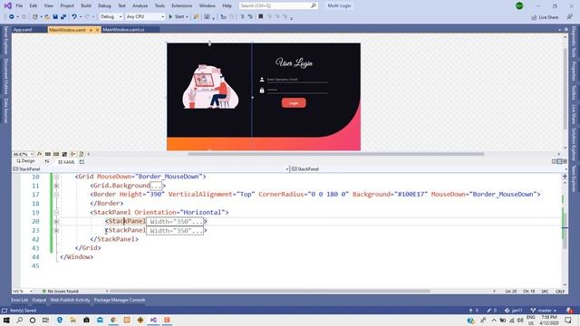Click the horizontal split layout icon
The height and width of the screenshot is (326, 580).
coord(559,161)
